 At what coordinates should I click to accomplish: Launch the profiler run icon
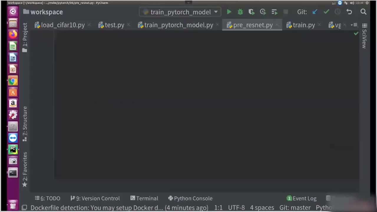pyautogui.click(x=263, y=12)
